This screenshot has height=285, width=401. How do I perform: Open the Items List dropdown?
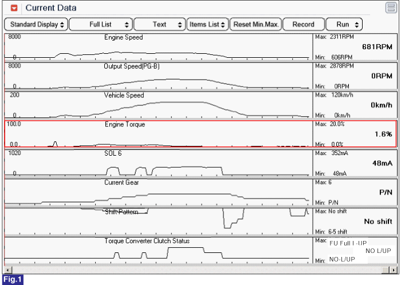(207, 25)
